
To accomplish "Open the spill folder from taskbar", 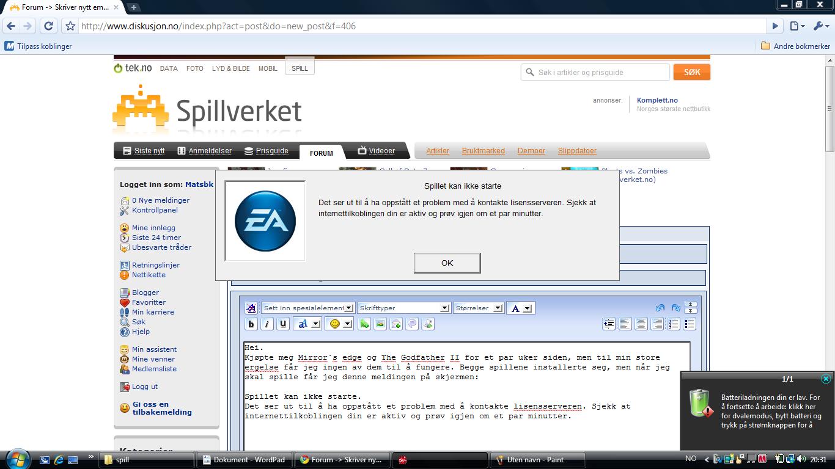I will 147,460.
